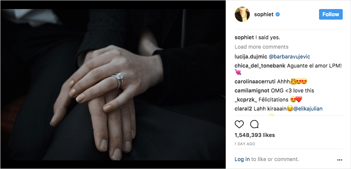Visit chica_del_tonebank profile
Viewport: 351px width, 169px height.
[260, 66]
